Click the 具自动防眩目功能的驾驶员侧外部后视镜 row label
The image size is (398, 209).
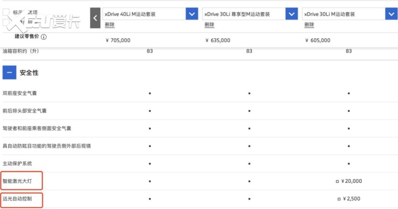[47, 146]
